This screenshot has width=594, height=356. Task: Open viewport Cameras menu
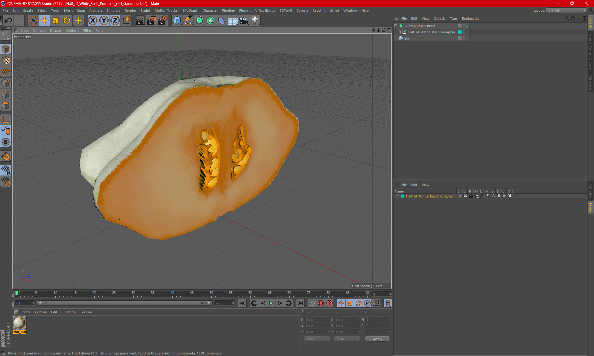coord(39,31)
